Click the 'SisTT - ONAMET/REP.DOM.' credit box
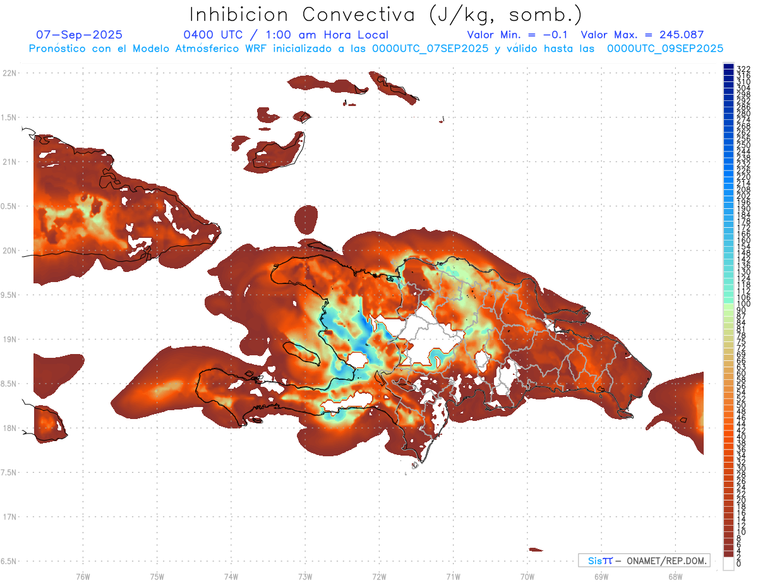This screenshot has width=758, height=585. coord(644,560)
